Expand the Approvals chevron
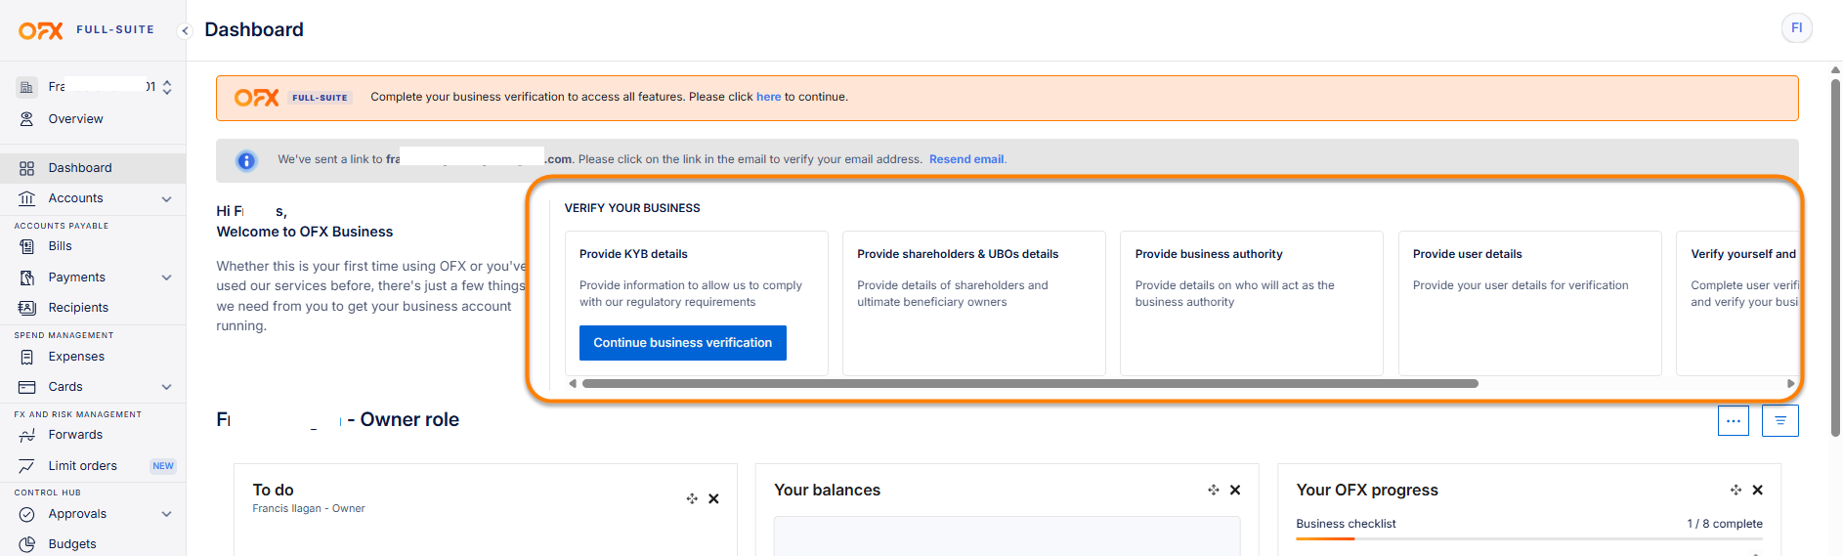The image size is (1843, 556). pos(166,514)
